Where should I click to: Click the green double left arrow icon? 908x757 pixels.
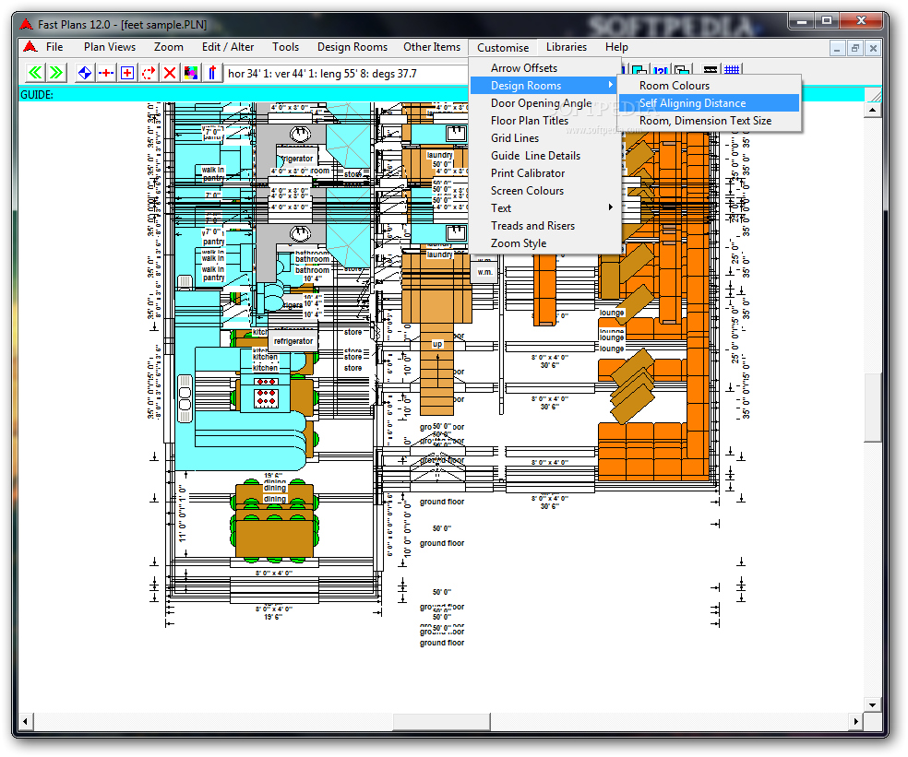[x=35, y=73]
